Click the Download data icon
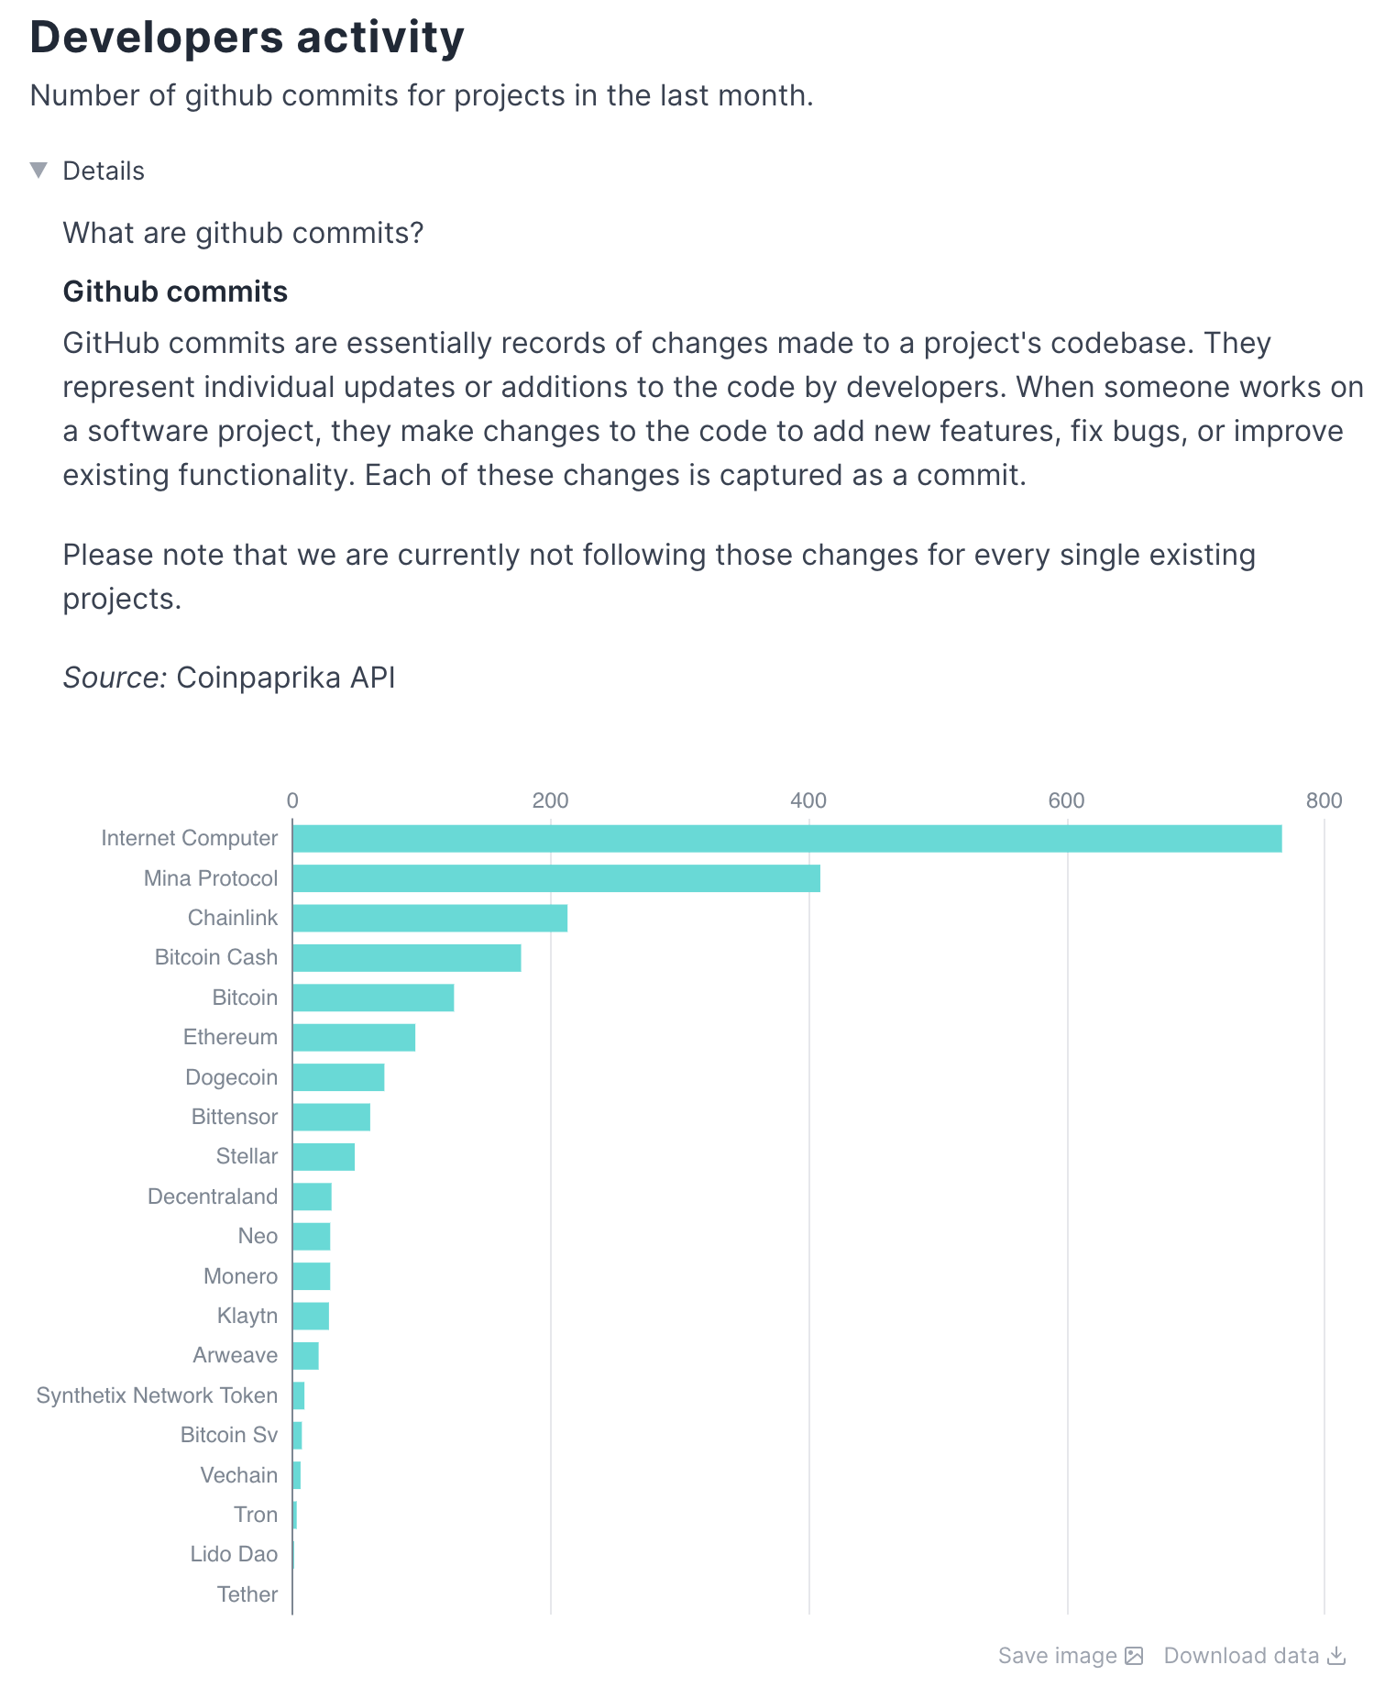The image size is (1374, 1687). pyautogui.click(x=1336, y=1657)
